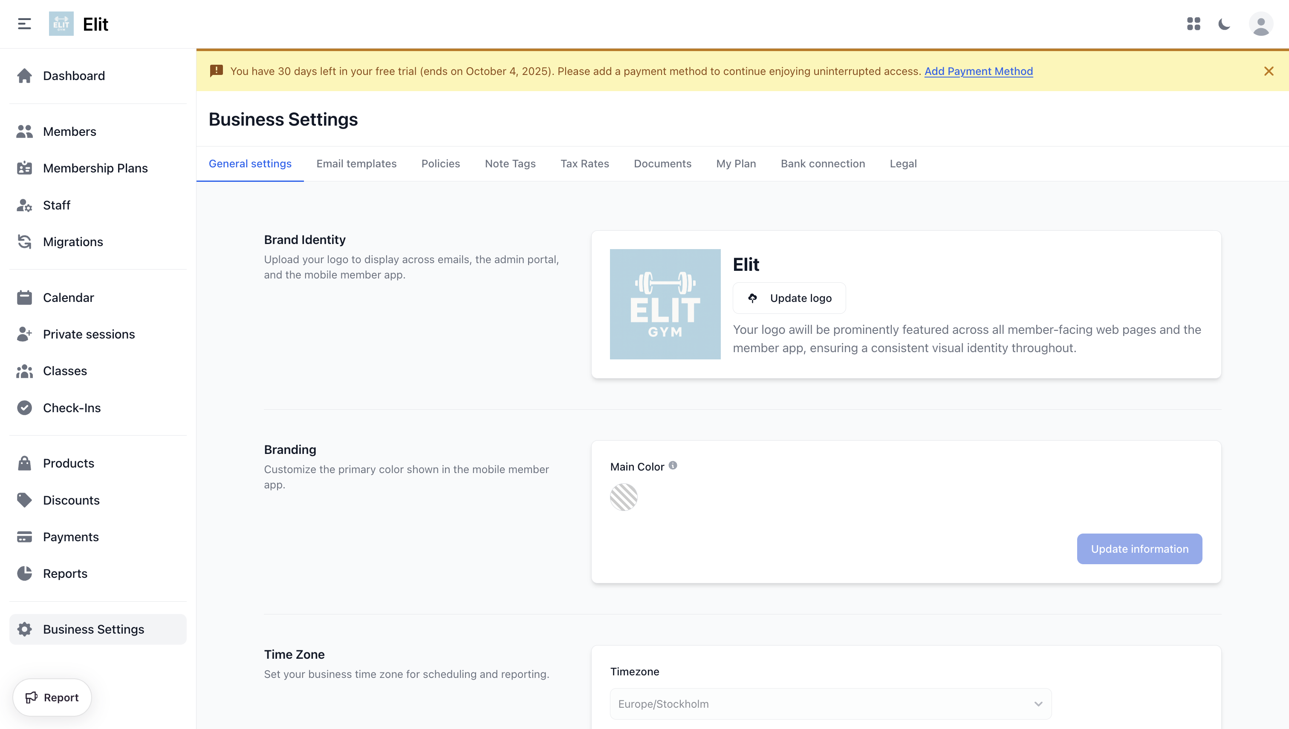Switch to Policies tab
This screenshot has height=729, width=1289.
click(440, 164)
